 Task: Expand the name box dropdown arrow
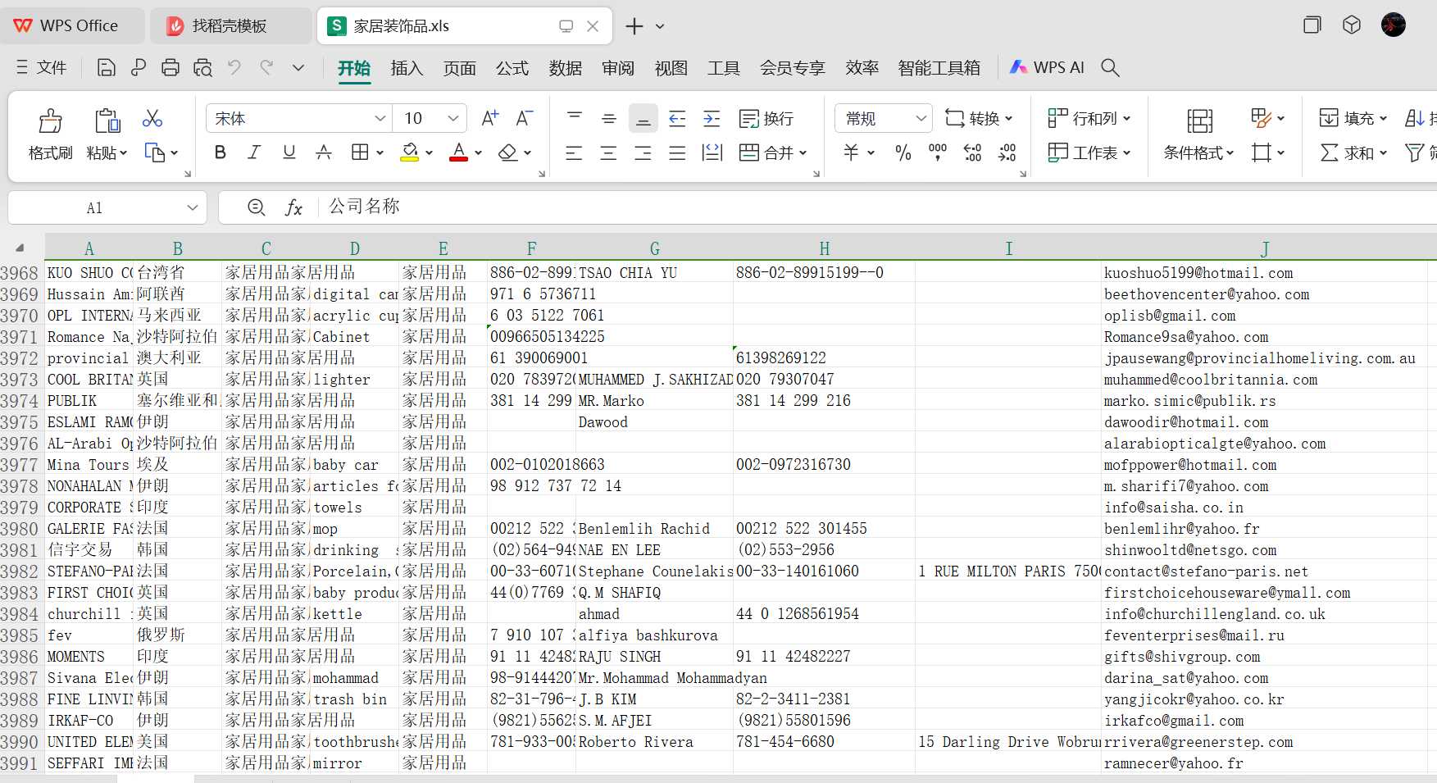coord(193,207)
